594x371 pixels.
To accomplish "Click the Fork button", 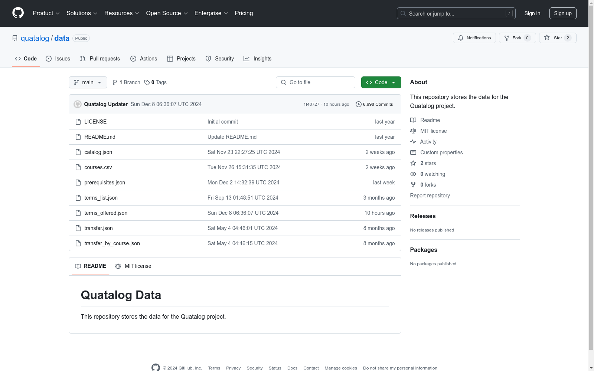I will 518,38.
